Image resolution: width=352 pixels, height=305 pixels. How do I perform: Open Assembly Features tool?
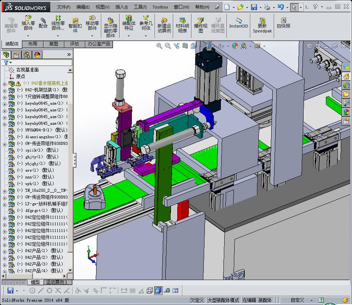(129, 23)
